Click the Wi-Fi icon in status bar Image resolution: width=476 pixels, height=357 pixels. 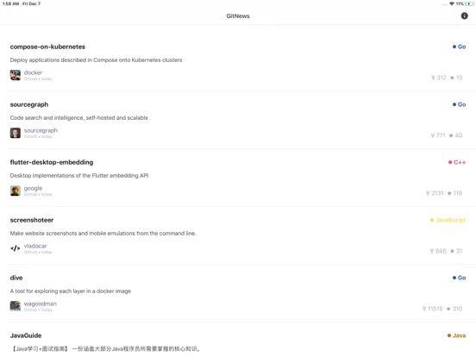pyautogui.click(x=452, y=3)
